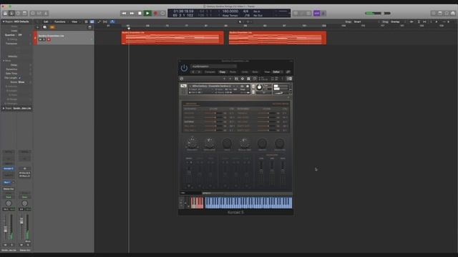Viewport: 458px width, 257px height.
Task: Click Undo in the plugin header
Action: coord(245,72)
